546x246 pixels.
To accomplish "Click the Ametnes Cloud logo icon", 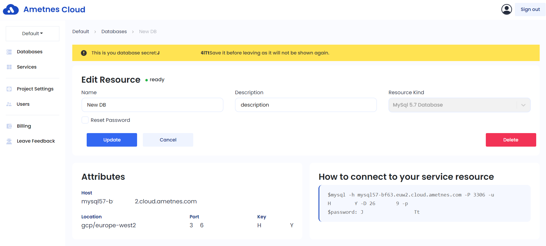I will tap(11, 10).
